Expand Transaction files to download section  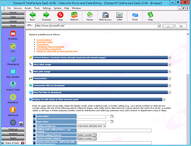tap(169, 85)
